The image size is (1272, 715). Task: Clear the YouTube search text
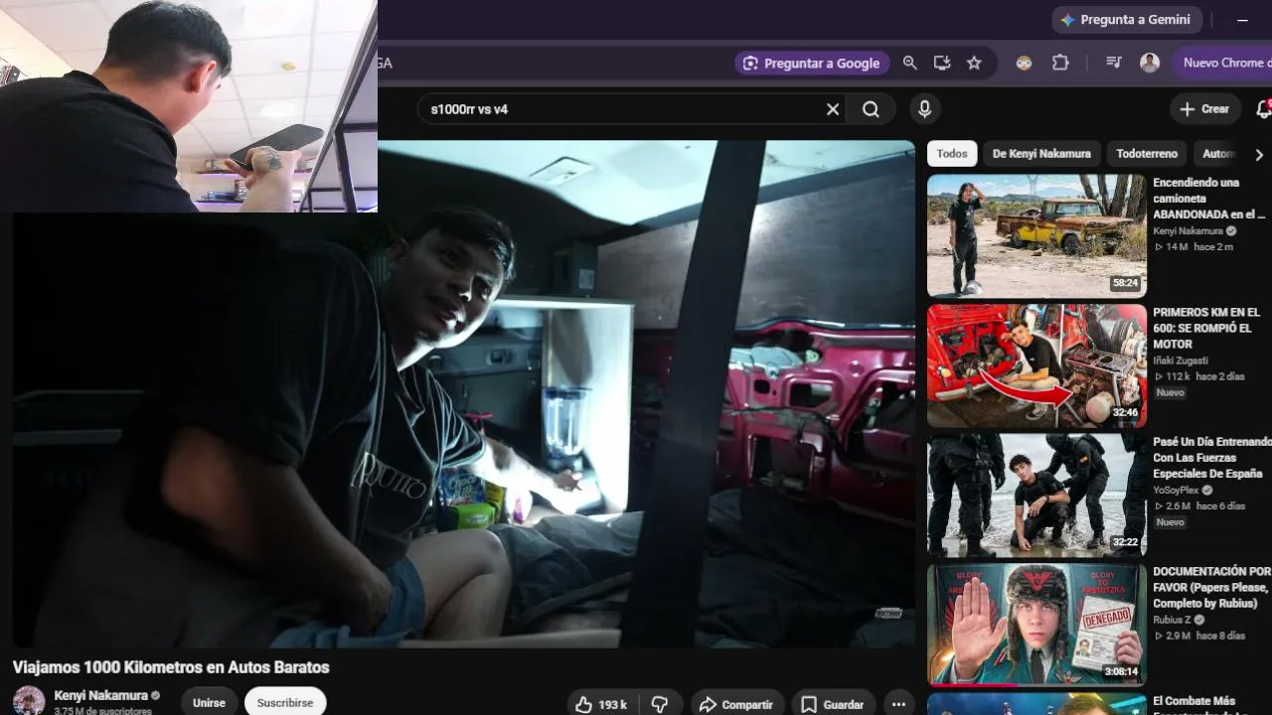click(833, 109)
